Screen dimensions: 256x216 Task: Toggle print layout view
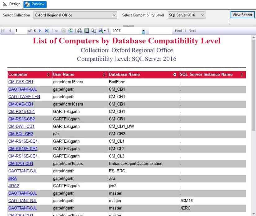coord(87,31)
